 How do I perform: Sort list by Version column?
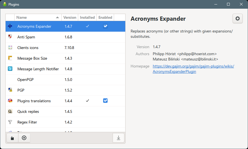coord(70,17)
